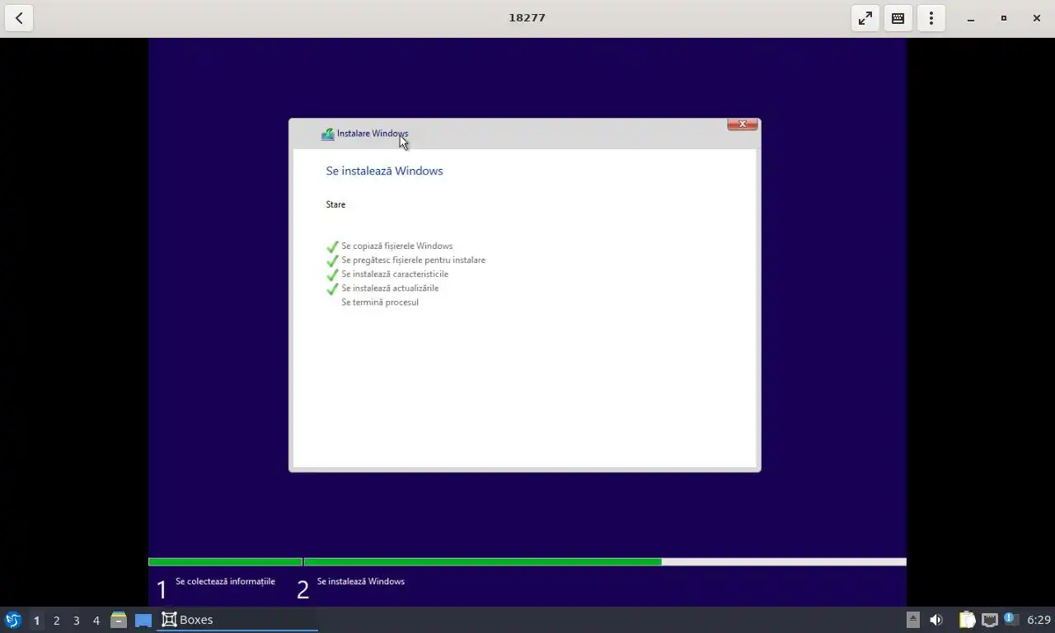This screenshot has height=633, width=1055.
Task: Close the Instalare Windows dialog with red X
Action: pos(742,124)
